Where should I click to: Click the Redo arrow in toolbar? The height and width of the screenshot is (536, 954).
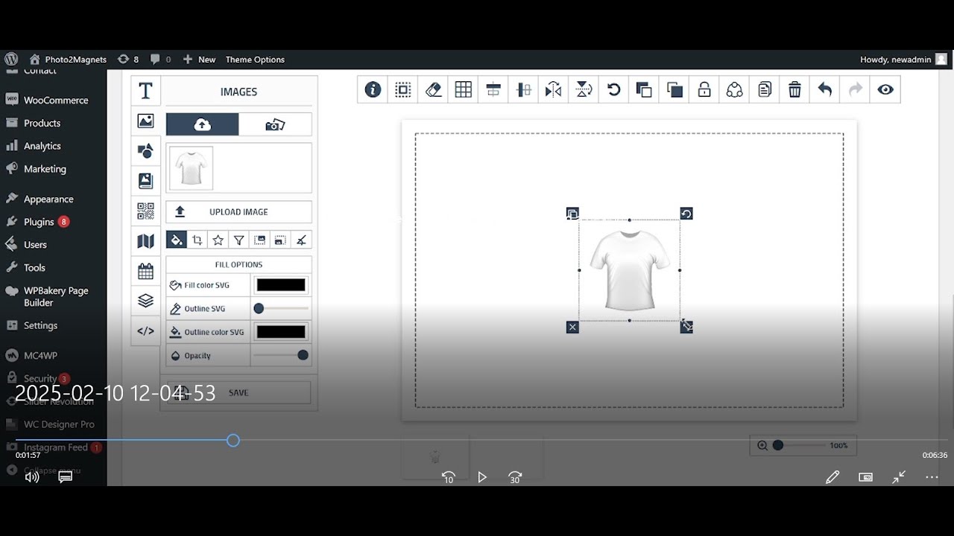pyautogui.click(x=856, y=89)
